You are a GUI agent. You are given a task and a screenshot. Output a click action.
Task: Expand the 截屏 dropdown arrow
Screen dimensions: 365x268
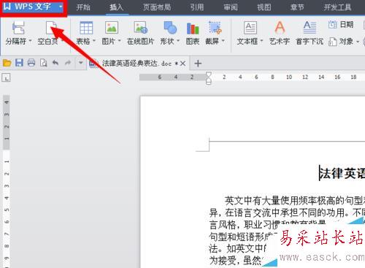click(x=223, y=41)
